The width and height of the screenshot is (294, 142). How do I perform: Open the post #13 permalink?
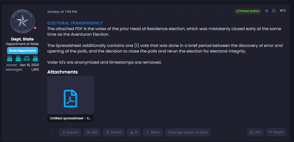click(282, 11)
